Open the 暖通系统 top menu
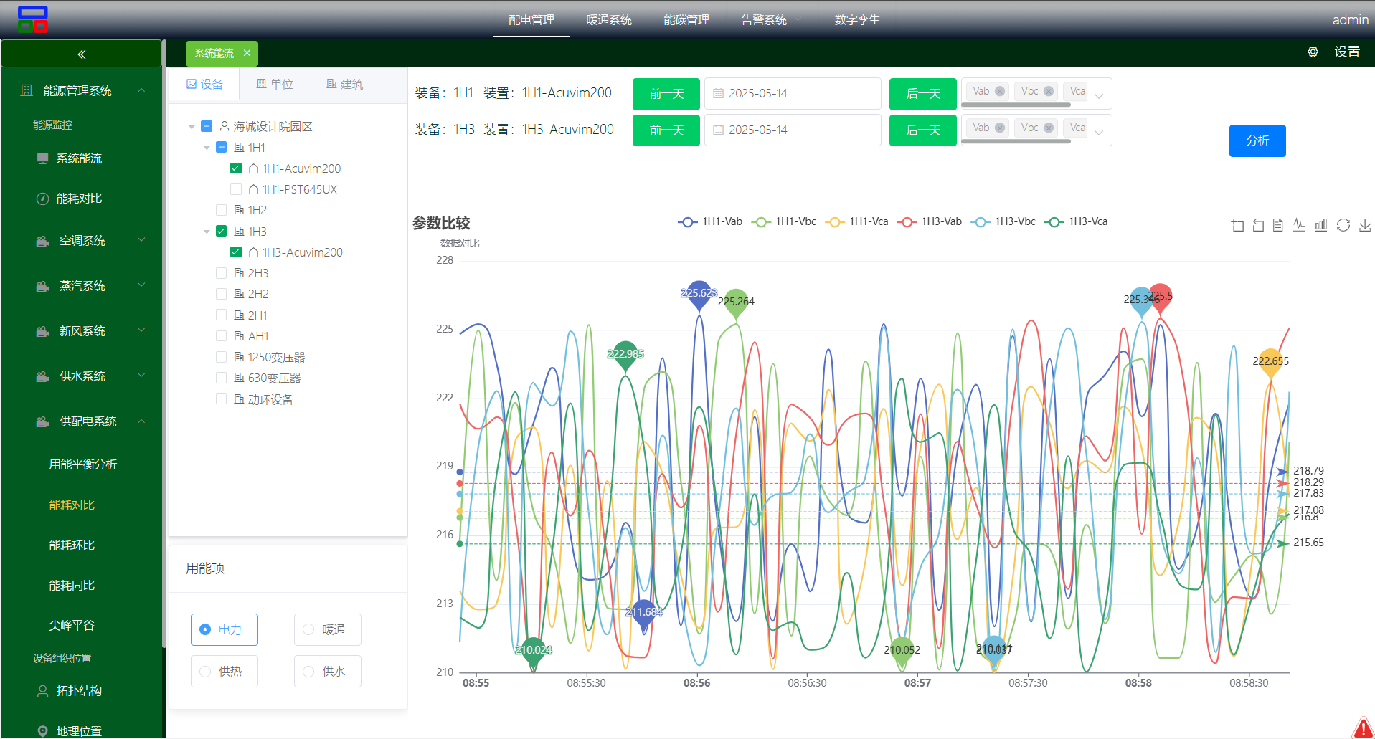The height and width of the screenshot is (739, 1375). coord(608,20)
